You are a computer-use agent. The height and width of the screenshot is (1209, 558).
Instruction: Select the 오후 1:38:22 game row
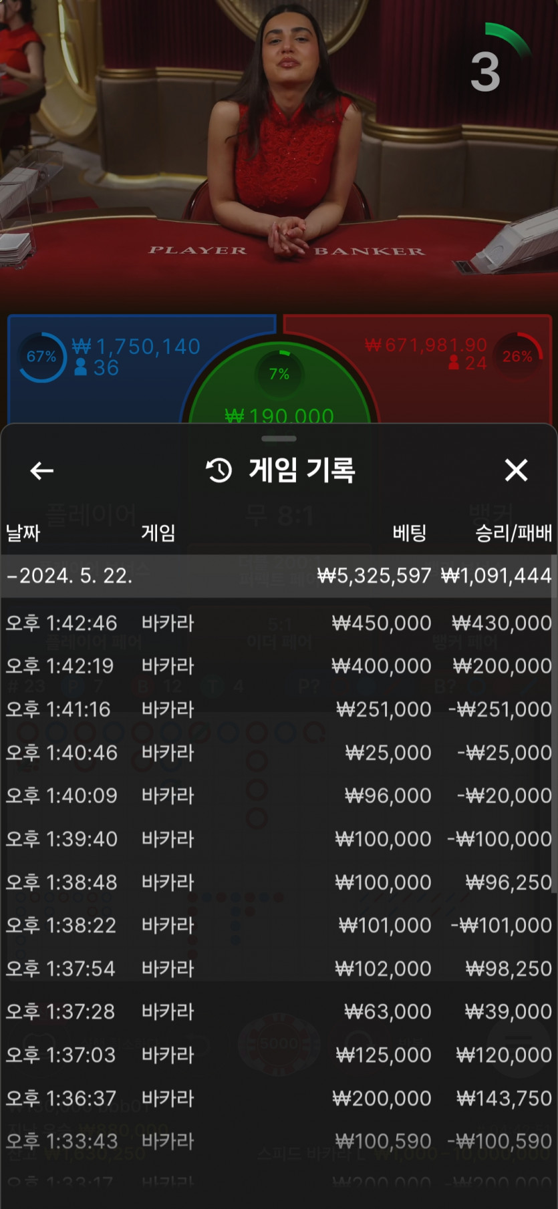coord(279,925)
